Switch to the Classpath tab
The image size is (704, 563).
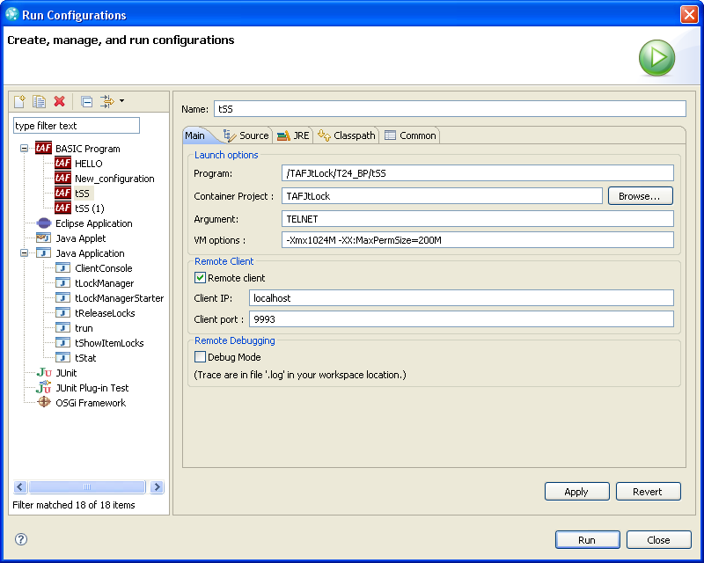pos(347,135)
